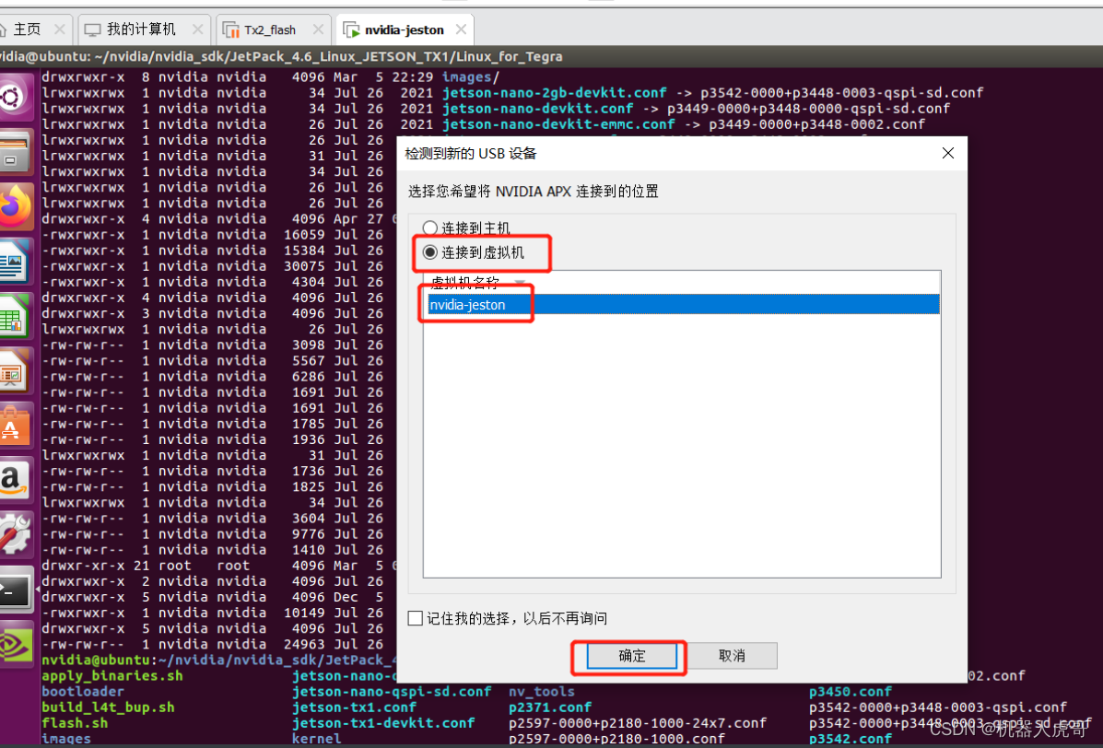Viewport: 1103px width, 748px height.
Task: Enable the 记住我的选择 checkbox
Action: 415,618
